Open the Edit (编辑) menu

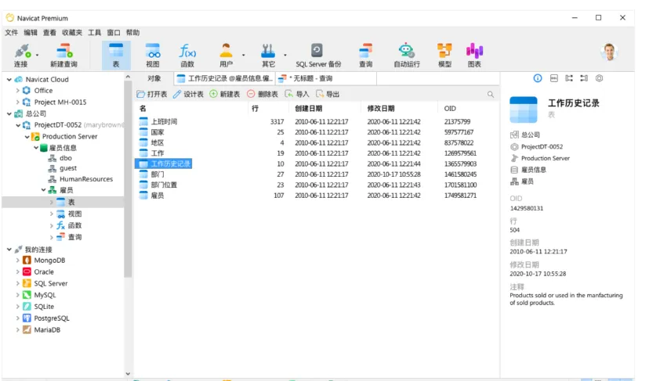click(x=31, y=33)
